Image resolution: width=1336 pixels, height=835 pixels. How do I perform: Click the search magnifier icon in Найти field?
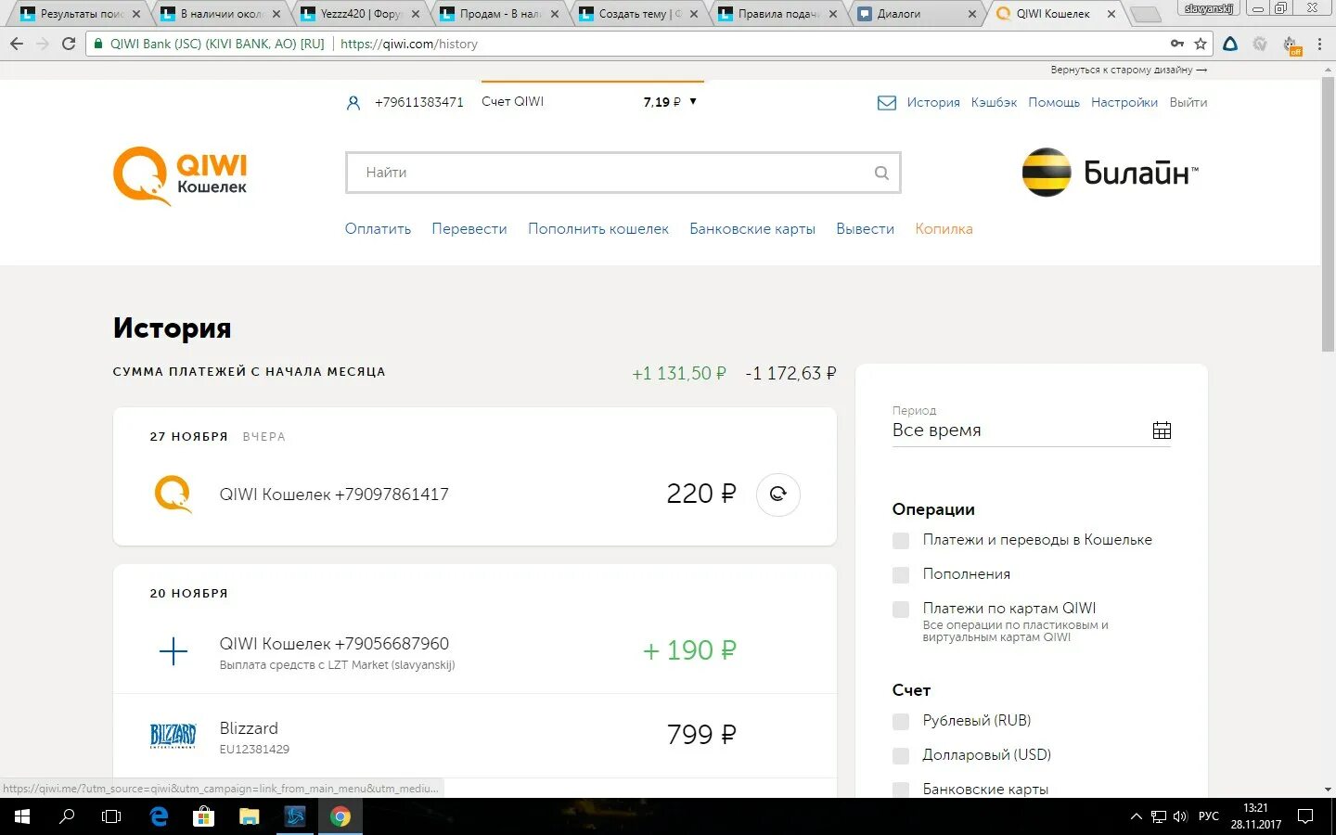point(881,173)
